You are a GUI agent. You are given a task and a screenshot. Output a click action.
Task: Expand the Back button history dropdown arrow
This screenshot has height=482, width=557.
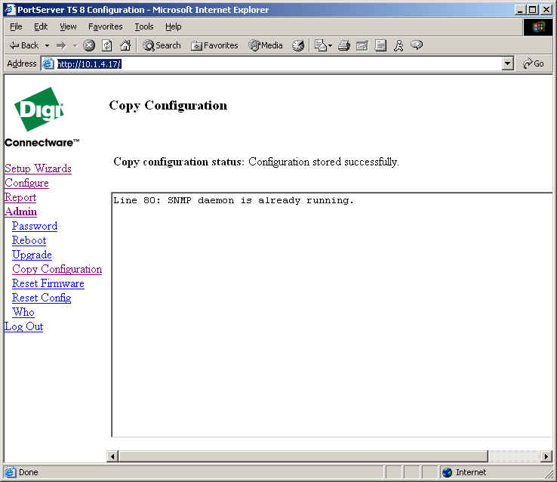point(47,45)
